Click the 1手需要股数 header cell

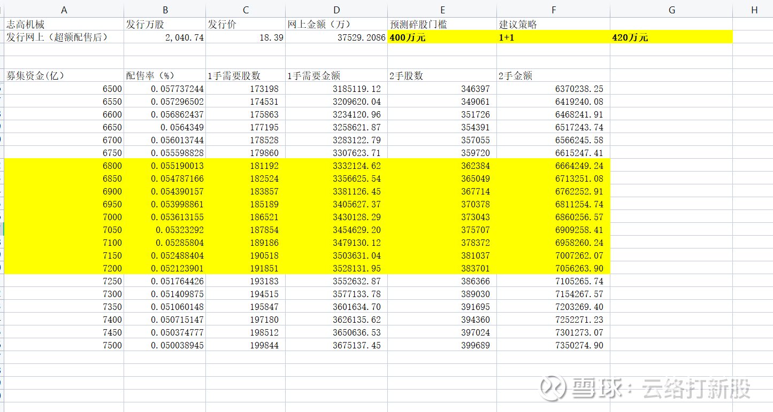(x=246, y=75)
